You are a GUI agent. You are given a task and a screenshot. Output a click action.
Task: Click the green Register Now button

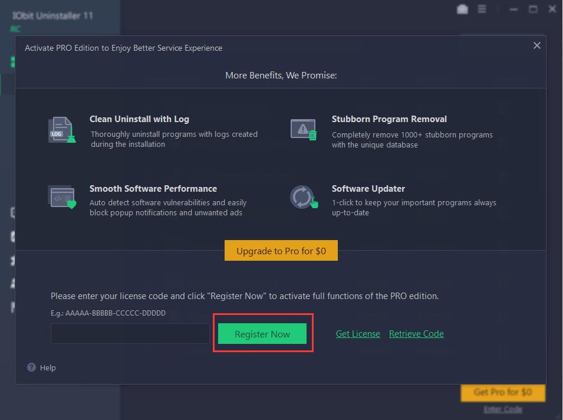262,334
